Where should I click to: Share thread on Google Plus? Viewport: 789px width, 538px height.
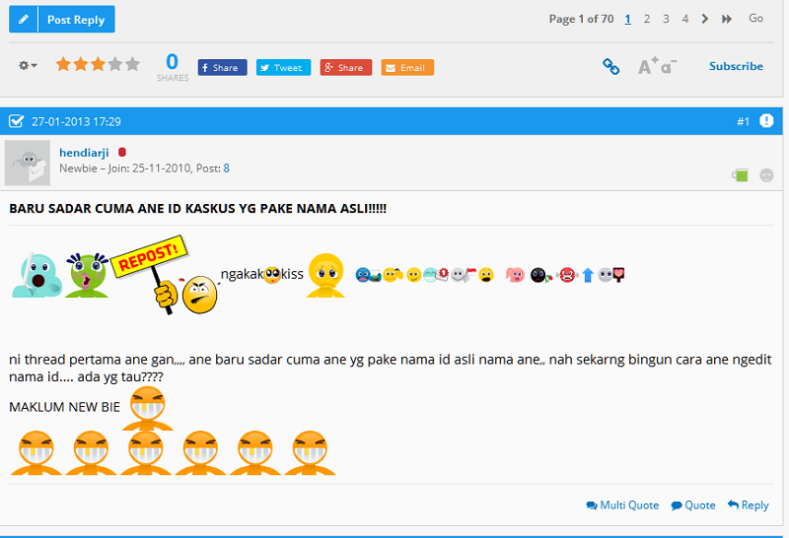pyautogui.click(x=346, y=67)
